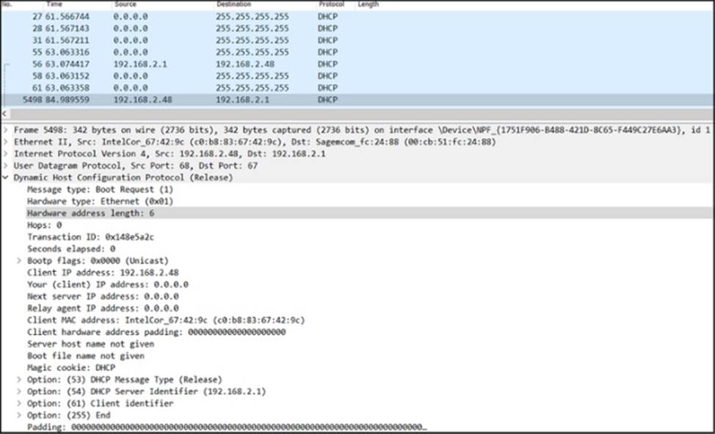Sort packets by the Time column header
This screenshot has height=434, width=715.
tap(55, 4)
